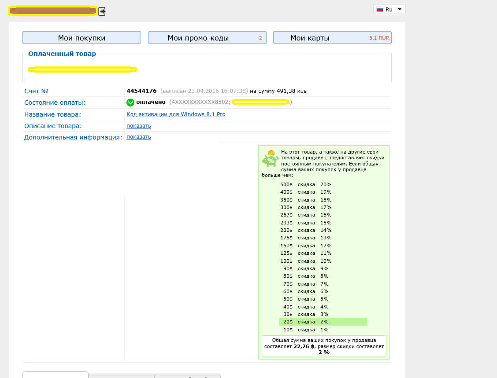Open the Ru language dropdown
Screen dimensions: 497x378
(389, 9)
